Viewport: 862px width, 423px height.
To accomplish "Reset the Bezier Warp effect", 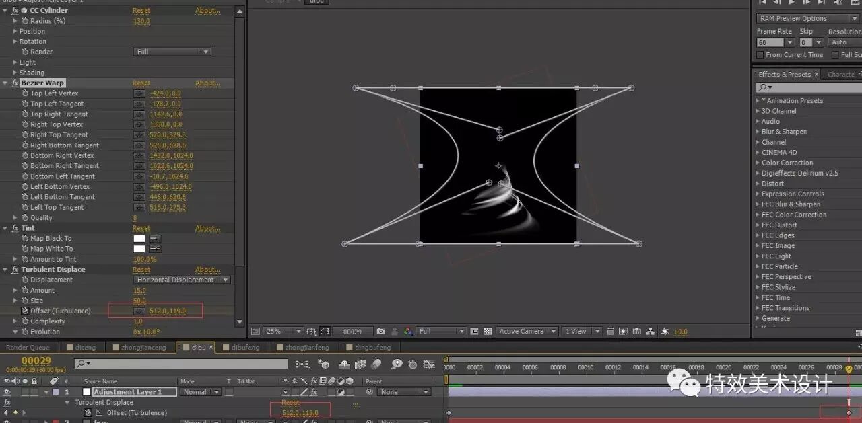I will point(141,83).
